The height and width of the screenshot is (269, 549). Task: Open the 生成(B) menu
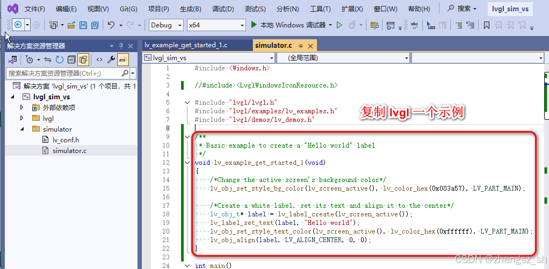(191, 9)
